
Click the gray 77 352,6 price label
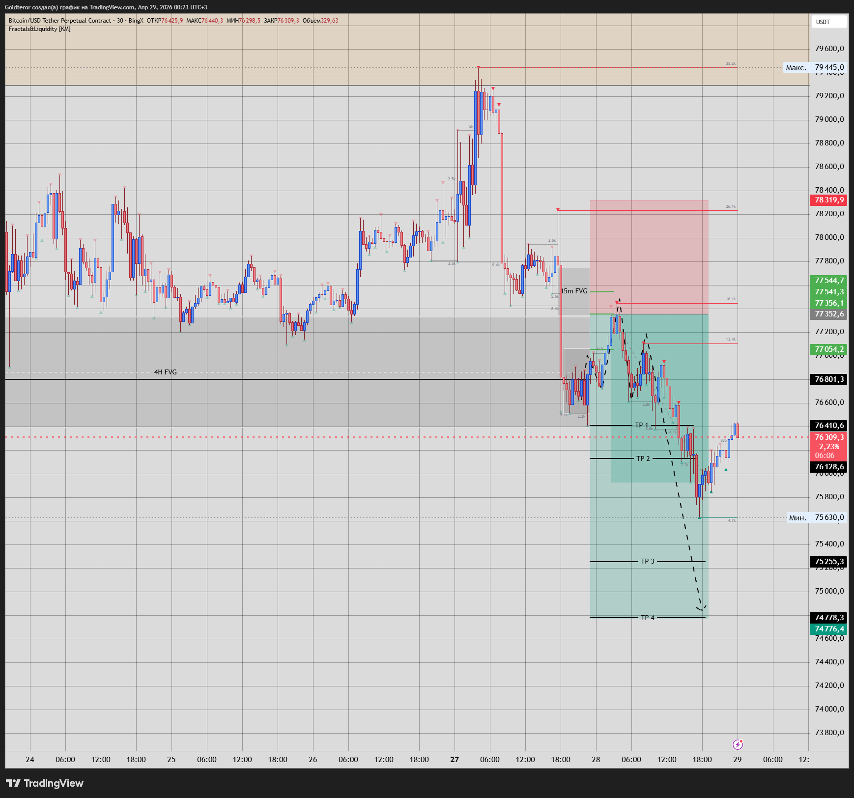tap(828, 314)
